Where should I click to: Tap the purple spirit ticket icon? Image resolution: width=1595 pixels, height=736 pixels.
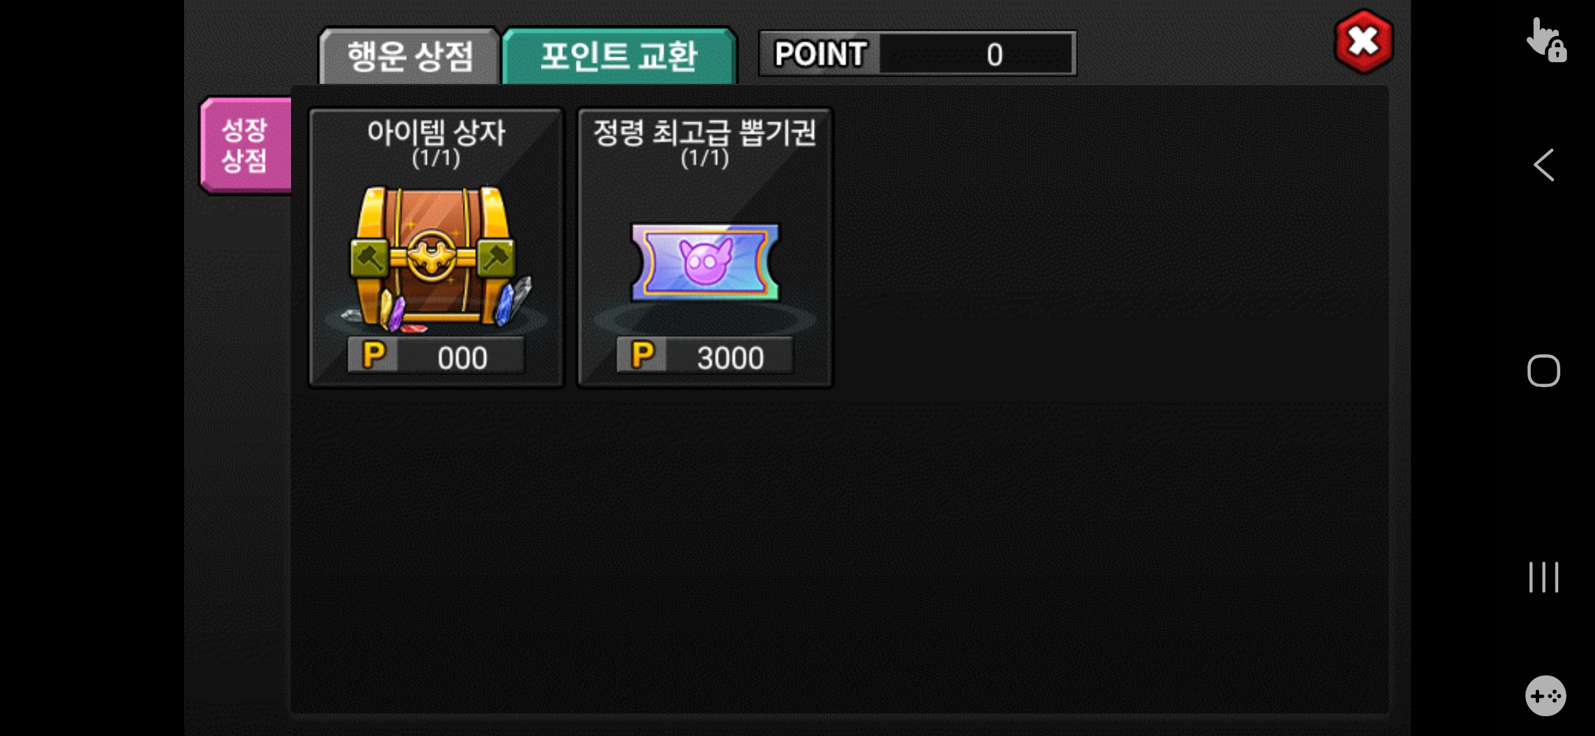point(705,262)
